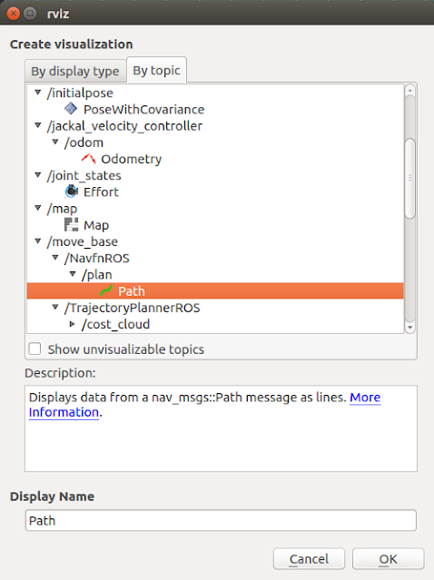Click the Display Name text field
The height and width of the screenshot is (580, 434).
[x=221, y=520]
